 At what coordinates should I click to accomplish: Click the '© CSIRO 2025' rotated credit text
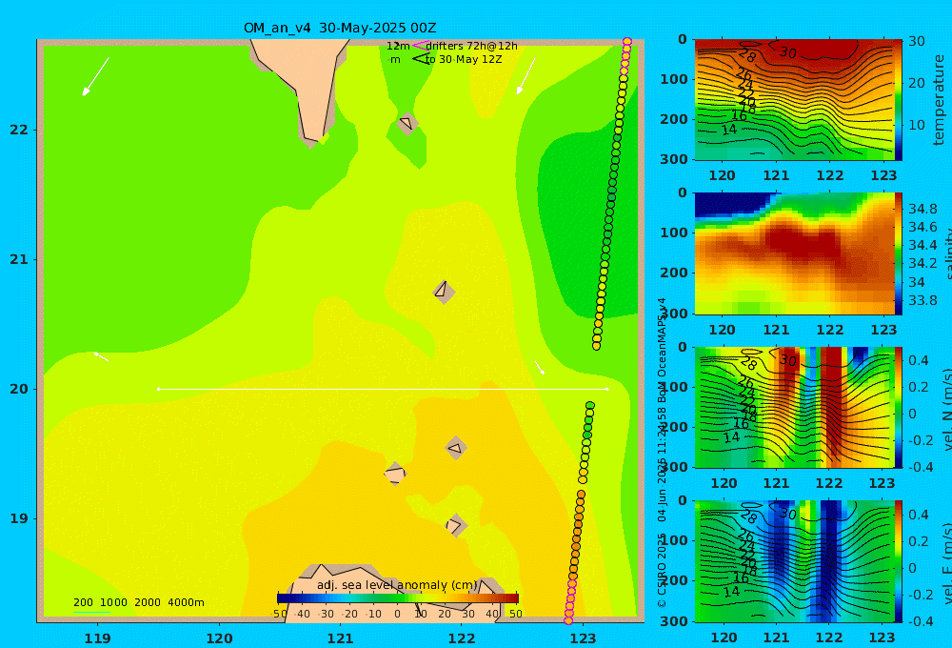663,570
